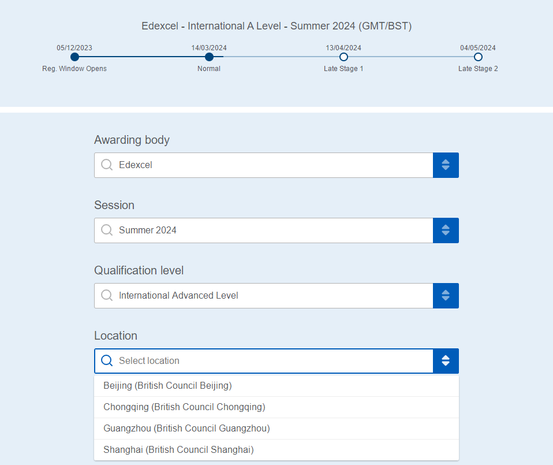Viewport: 553px width, 465px height.
Task: Expand the Qualification level dropdown arrow button
Action: 446,296
